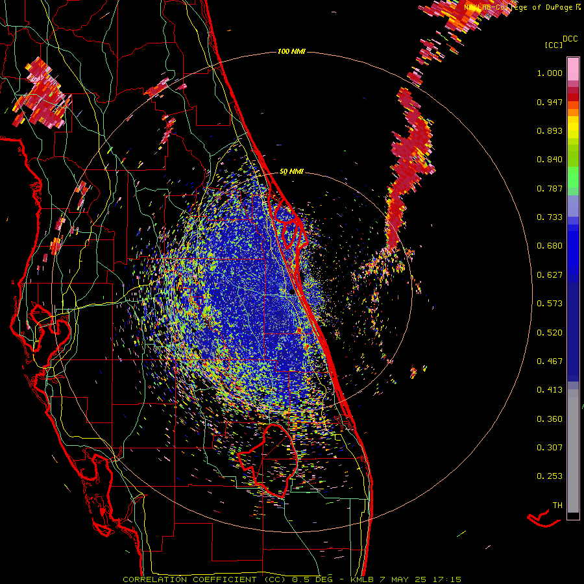
Task: Click the 0.733 color scale value
Action: pyautogui.click(x=550, y=217)
